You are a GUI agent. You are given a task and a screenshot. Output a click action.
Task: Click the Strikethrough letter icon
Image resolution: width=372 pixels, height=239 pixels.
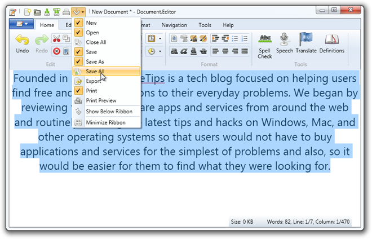pyautogui.click(x=203, y=51)
